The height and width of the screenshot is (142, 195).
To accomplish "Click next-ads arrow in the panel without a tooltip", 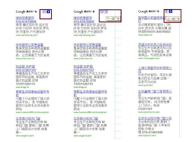I will pos(48,12).
